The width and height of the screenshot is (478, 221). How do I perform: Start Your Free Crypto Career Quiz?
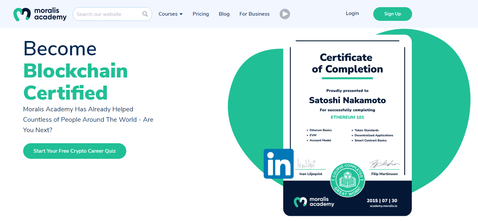[x=75, y=151]
